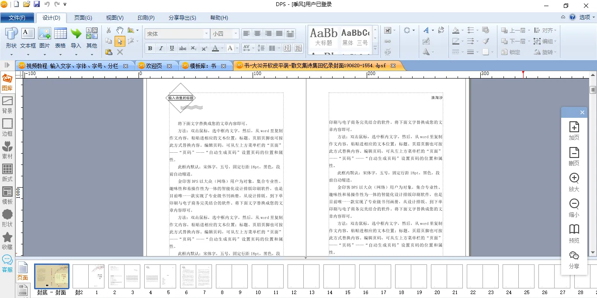Click 预览 preview button

[x=574, y=234]
